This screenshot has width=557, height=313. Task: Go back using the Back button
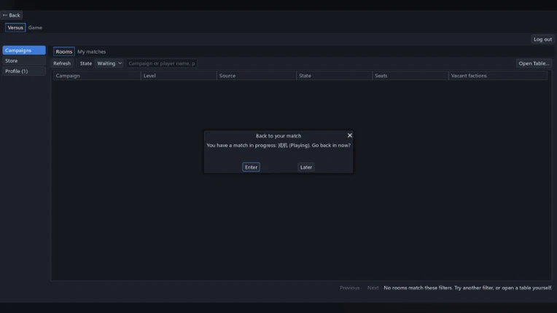point(12,15)
